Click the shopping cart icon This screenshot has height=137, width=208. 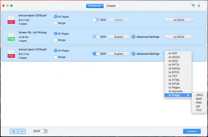(193, 5)
